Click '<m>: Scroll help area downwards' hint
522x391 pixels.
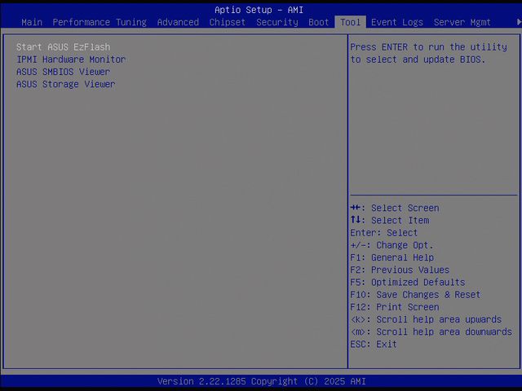coord(431,332)
